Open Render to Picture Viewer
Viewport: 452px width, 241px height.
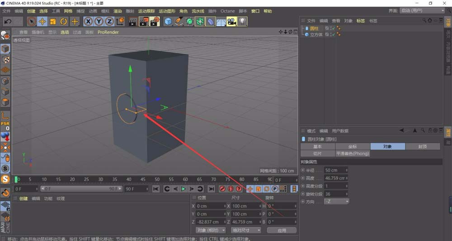tap(144, 22)
